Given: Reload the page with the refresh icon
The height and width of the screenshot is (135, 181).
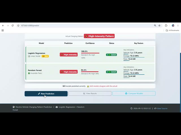Looking at the screenshot, I should coord(12,26).
